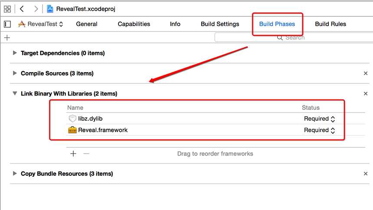
Task: Click the RevealTest.xcodeproj file icon
Action: click(50, 9)
